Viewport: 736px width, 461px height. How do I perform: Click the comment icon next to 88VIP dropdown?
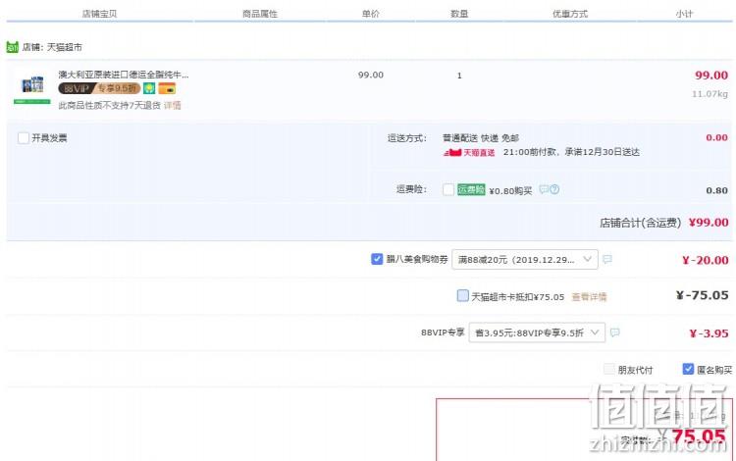[x=615, y=333]
